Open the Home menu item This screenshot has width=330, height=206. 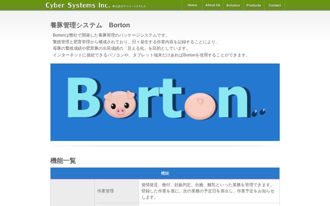(192, 5)
